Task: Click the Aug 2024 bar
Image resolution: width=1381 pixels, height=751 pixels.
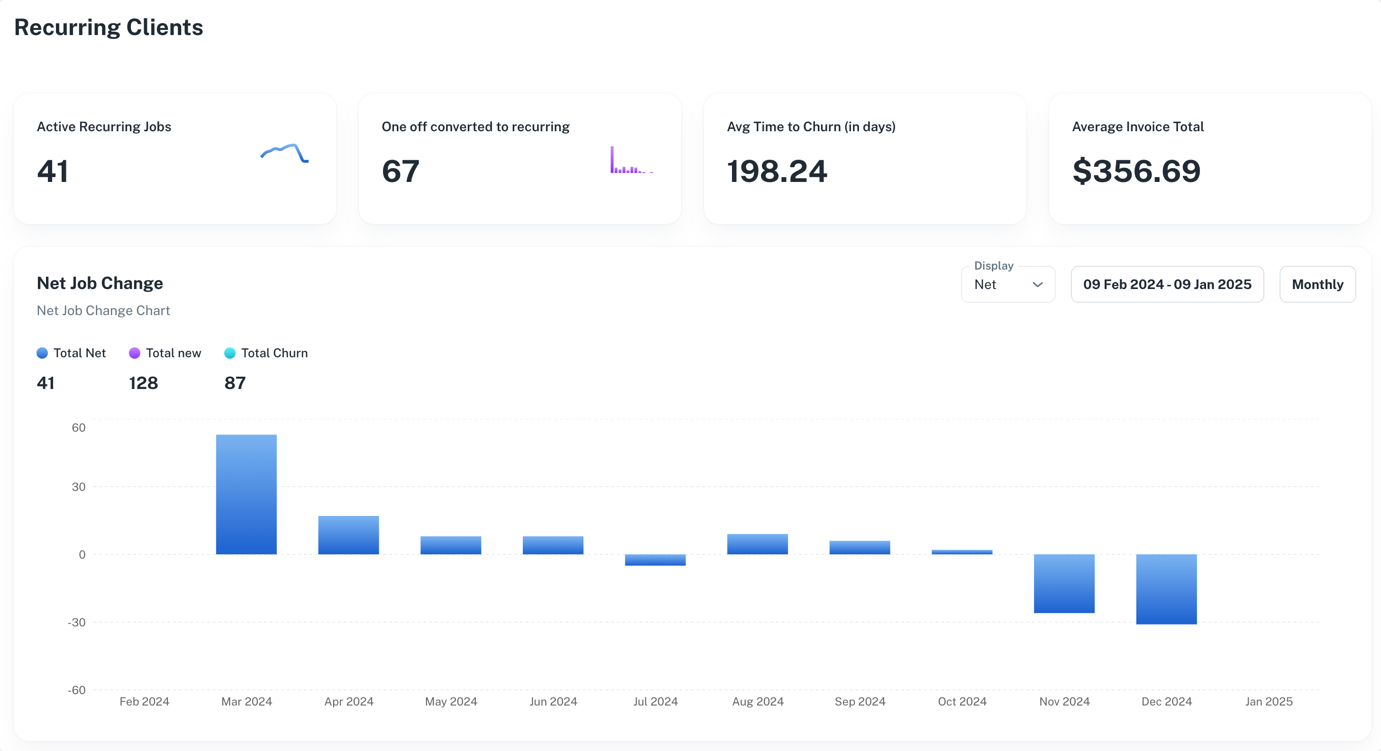Action: coord(757,544)
